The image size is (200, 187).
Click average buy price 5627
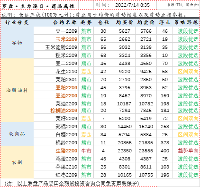[125, 31]
